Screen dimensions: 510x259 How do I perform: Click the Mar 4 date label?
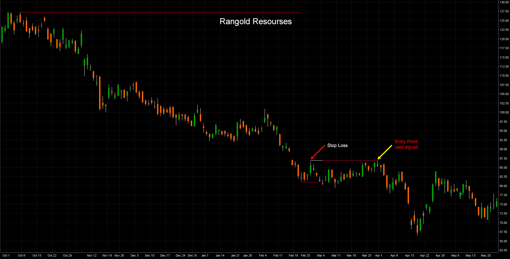(x=321, y=255)
